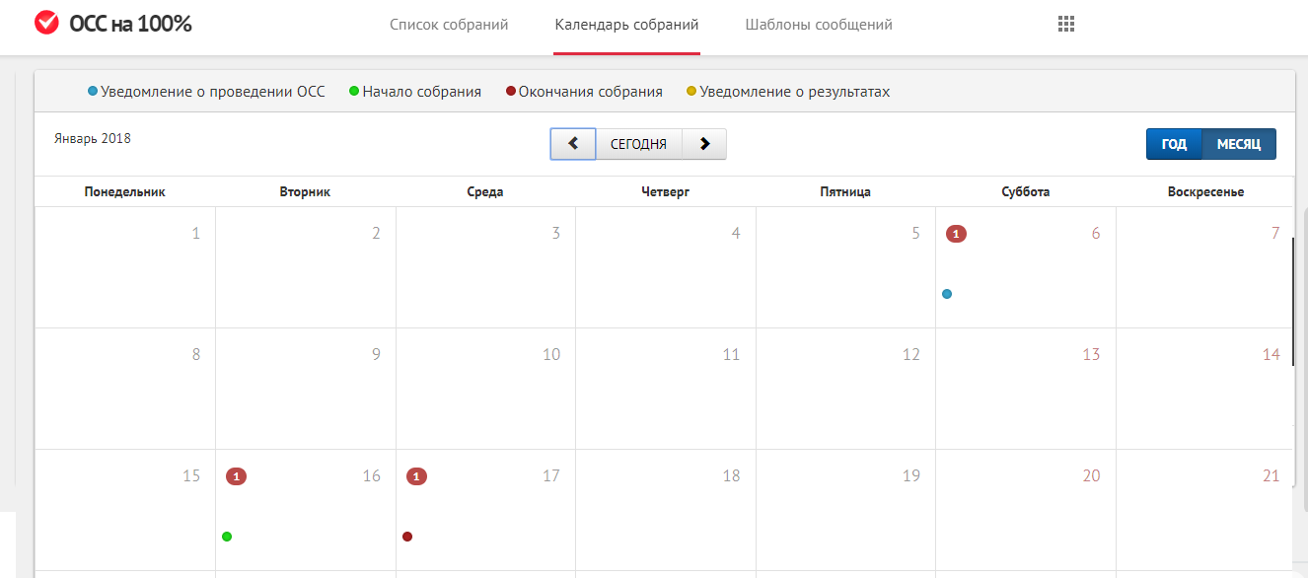Screen dimensions: 1308x578
Task: Open the Календарь собраний tab
Action: point(627,25)
